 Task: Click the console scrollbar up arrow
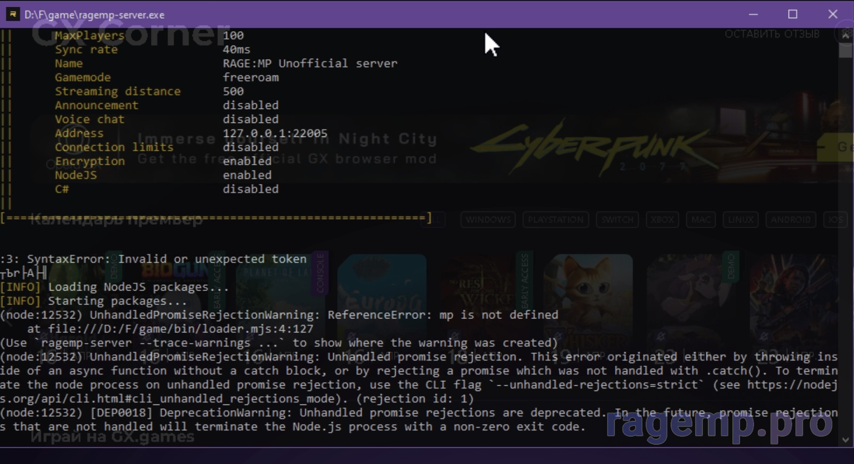(x=845, y=36)
